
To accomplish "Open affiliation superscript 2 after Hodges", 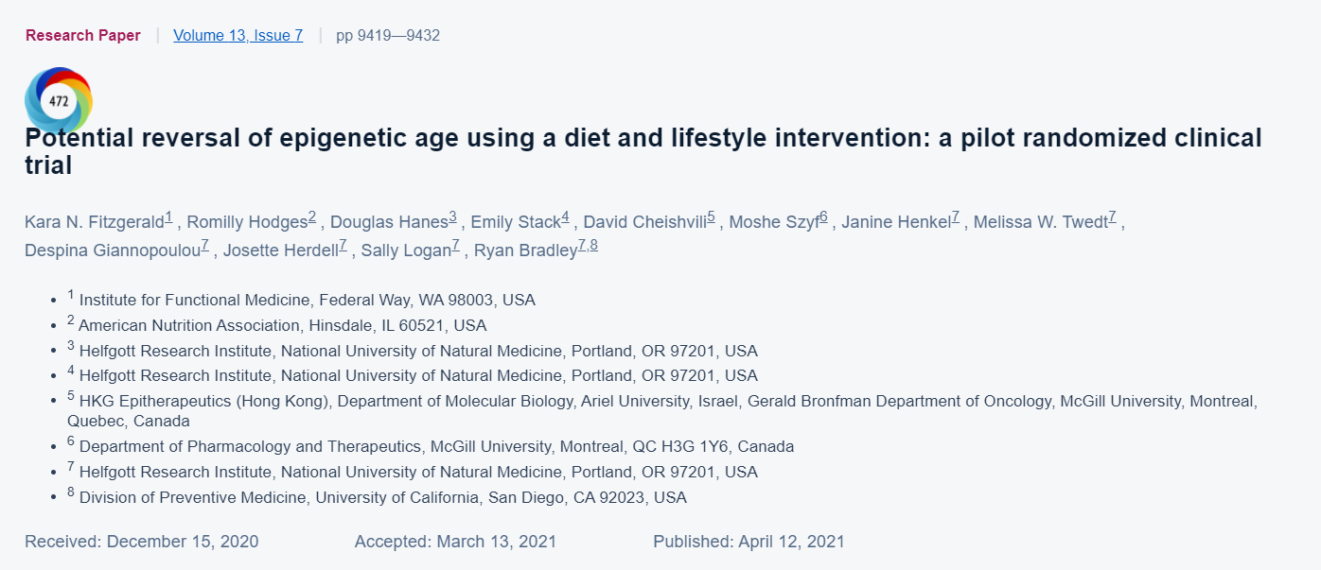I will (312, 219).
